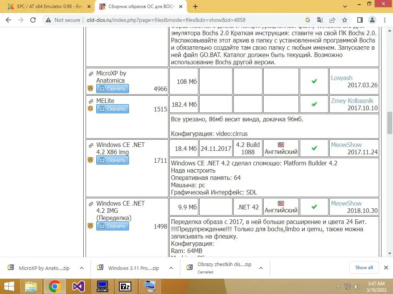This screenshot has height=294, width=393.
Task: Download MicroXP by Anatomica via Скачать
Action: coord(112,88)
